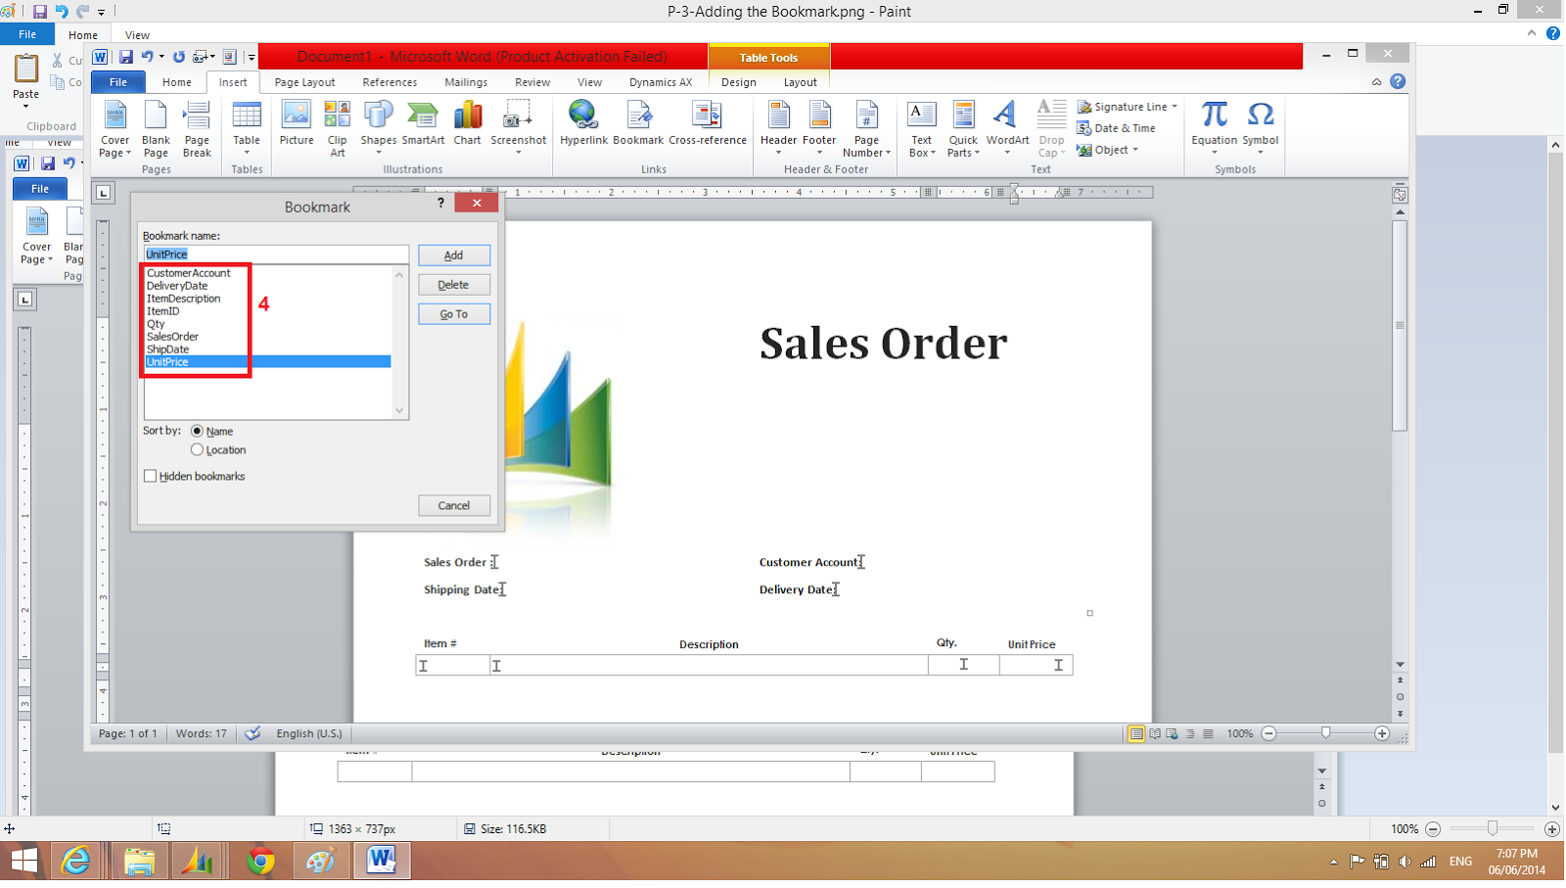Click the Paint zoom slider handle
This screenshot has height=888, width=1566.
coord(1493,828)
